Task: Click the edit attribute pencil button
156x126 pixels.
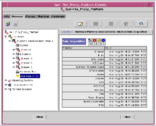Action: click(80, 24)
